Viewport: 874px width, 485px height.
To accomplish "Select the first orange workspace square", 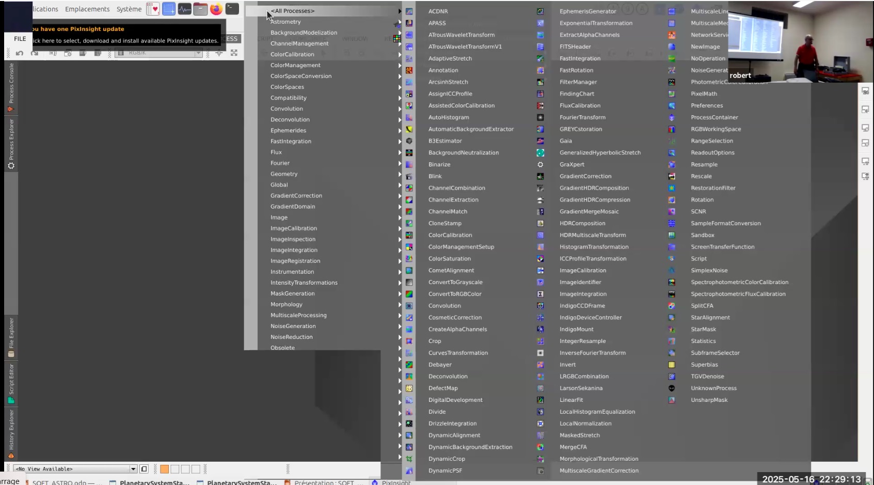I will 164,469.
